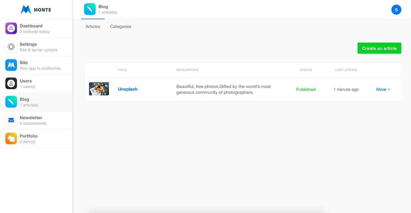This screenshot has height=213, width=411.
Task: Click the Unsplash article description text
Action: [x=224, y=89]
